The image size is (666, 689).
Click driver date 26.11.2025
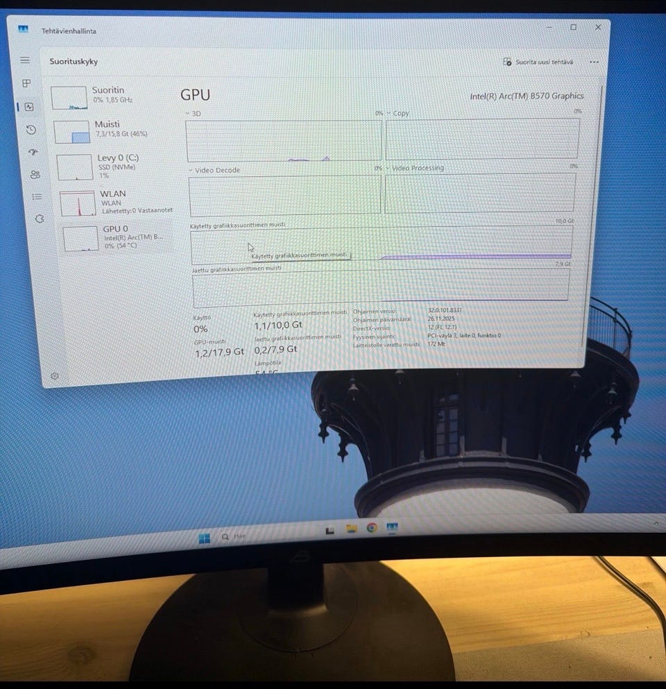[x=441, y=318]
